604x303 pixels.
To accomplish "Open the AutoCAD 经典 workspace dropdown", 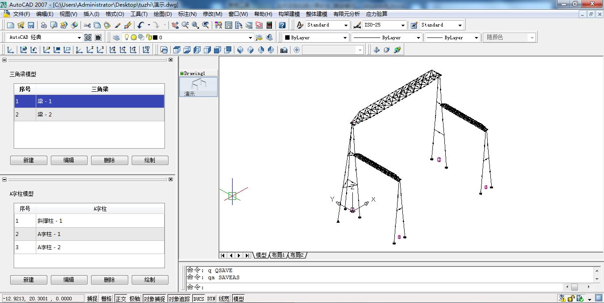I will coord(79,38).
